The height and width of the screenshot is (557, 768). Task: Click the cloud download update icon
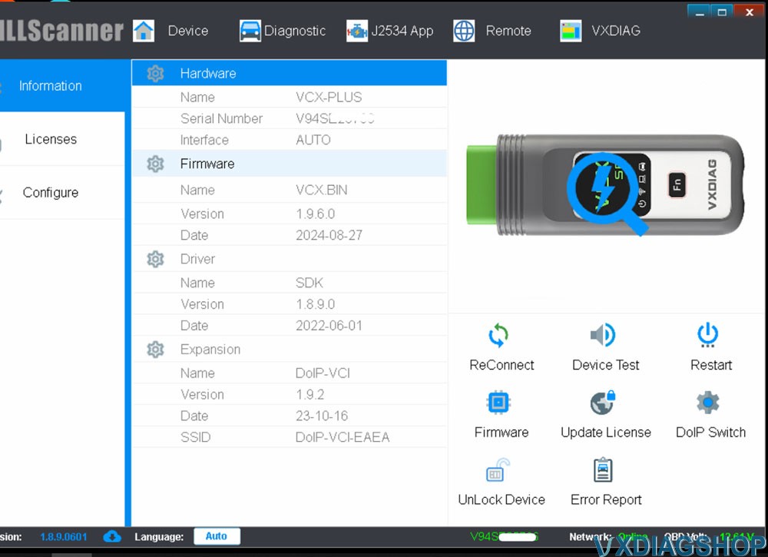click(x=112, y=536)
